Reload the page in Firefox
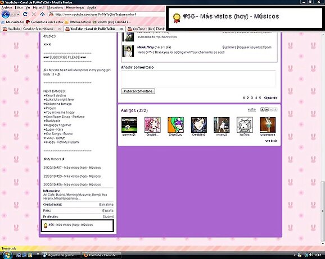This screenshot has height=259, width=325. click(25, 14)
